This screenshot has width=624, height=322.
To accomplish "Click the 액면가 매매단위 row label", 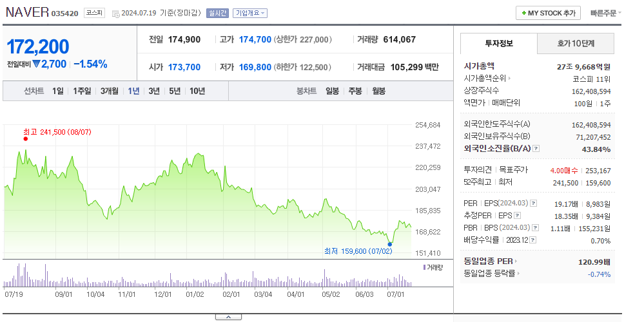I will (492, 103).
